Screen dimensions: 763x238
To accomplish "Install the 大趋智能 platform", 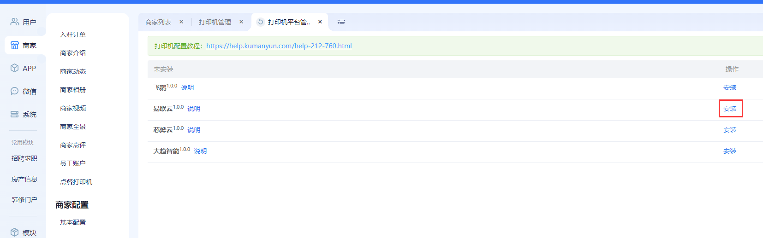I will (730, 151).
